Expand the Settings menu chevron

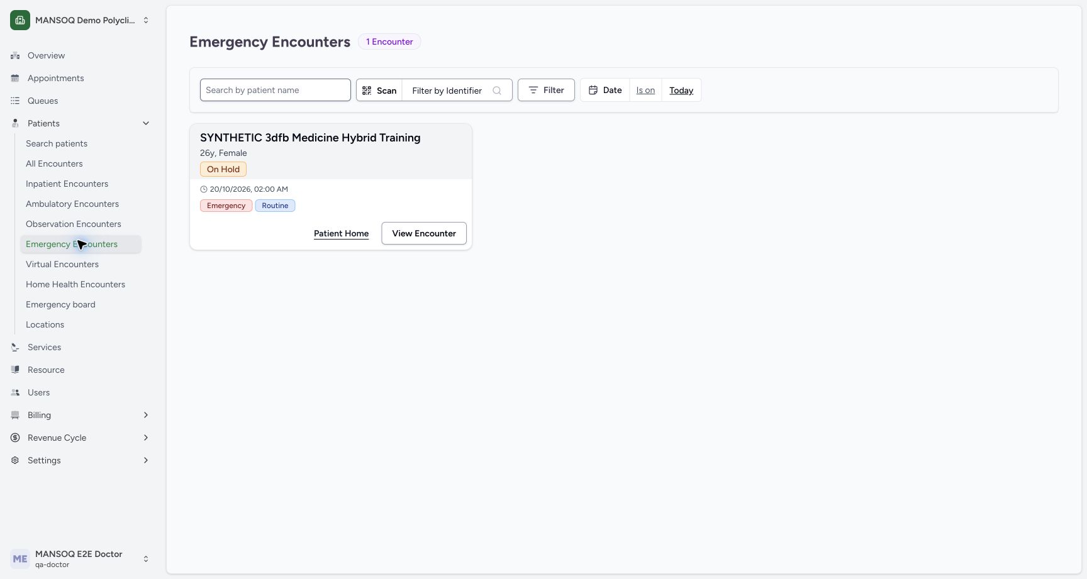tap(146, 460)
